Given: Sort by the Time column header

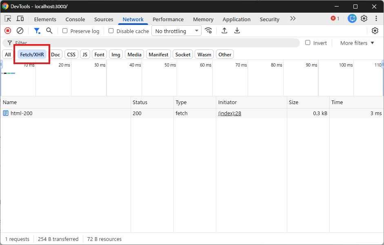Looking at the screenshot, I should (357, 102).
